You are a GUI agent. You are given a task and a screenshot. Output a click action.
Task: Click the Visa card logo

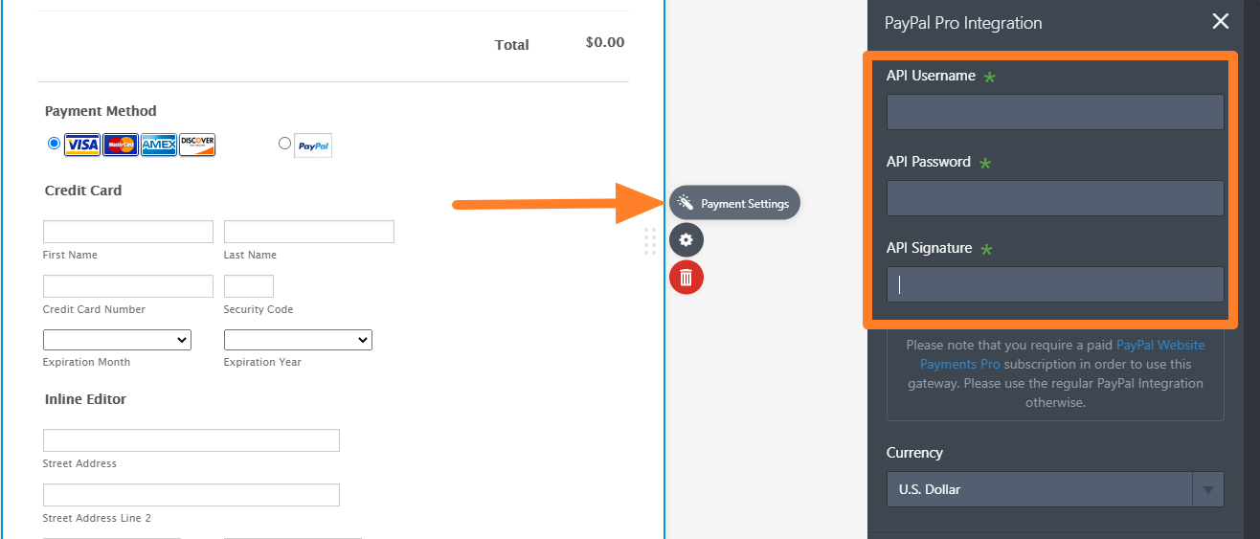pos(82,145)
